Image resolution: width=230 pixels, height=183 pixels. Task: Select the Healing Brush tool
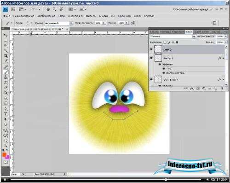tap(6, 67)
